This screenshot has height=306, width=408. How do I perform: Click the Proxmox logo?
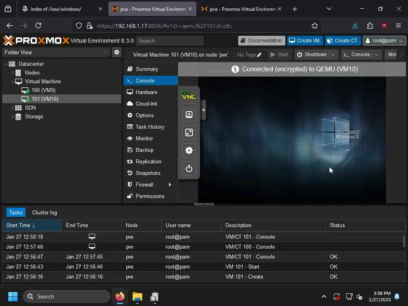click(36, 41)
